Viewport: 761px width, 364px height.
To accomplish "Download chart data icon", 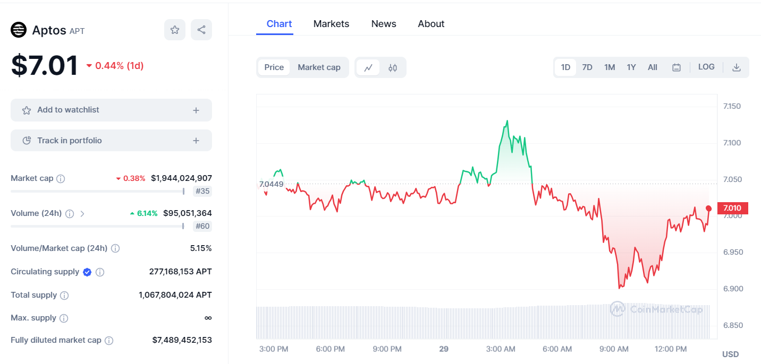I will [x=737, y=67].
